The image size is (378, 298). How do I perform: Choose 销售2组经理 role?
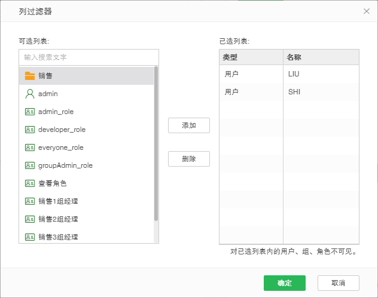pos(86,219)
